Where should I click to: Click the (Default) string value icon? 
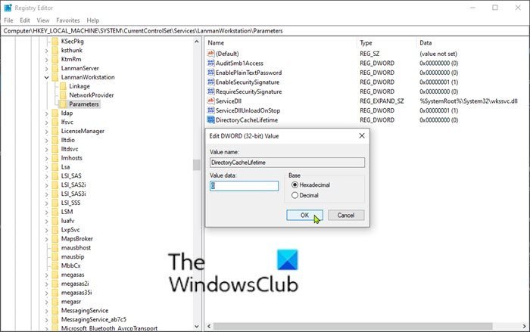211,54
